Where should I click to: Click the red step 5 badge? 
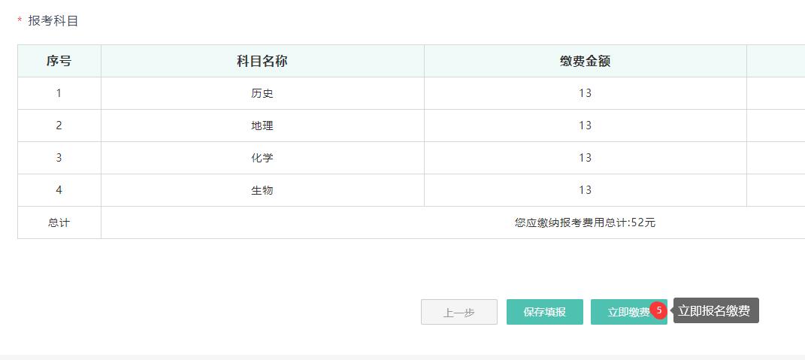[659, 310]
